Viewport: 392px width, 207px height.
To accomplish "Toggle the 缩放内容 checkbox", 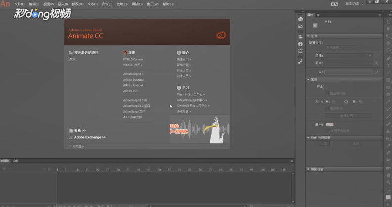I will (x=327, y=108).
